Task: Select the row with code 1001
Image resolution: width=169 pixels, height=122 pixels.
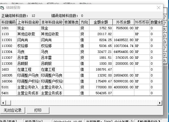Action: pos(82,28)
